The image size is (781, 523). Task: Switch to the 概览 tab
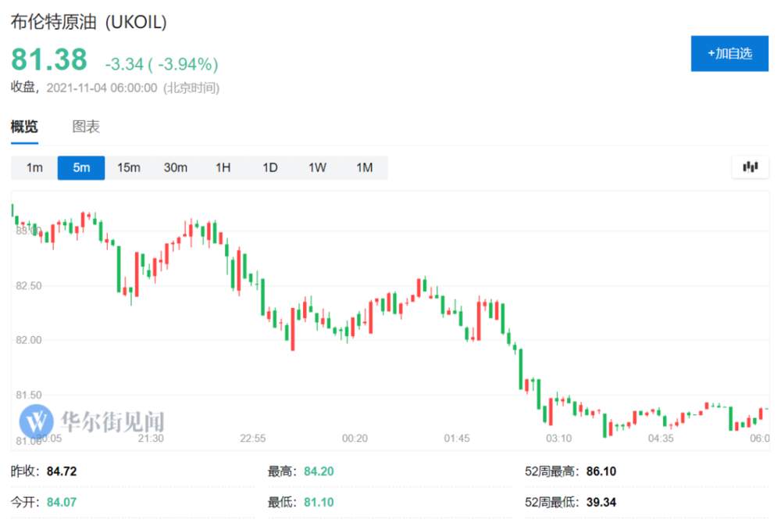[x=24, y=127]
